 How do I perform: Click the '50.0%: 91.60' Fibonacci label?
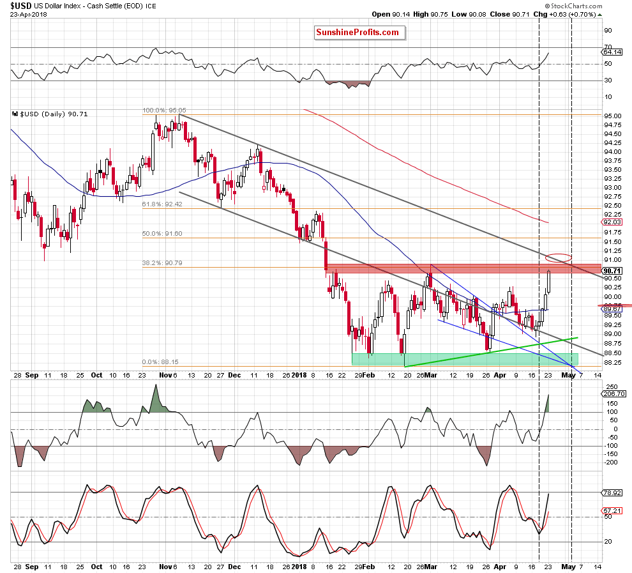pyautogui.click(x=162, y=234)
